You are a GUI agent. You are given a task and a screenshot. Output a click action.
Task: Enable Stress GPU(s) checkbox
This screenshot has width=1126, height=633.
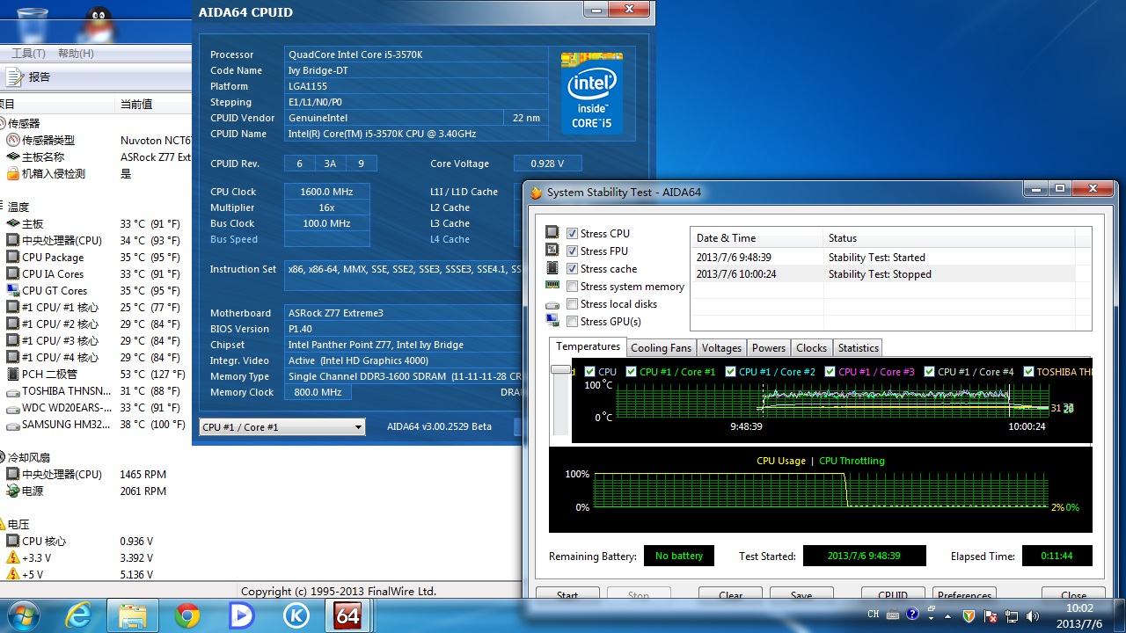[x=573, y=321]
